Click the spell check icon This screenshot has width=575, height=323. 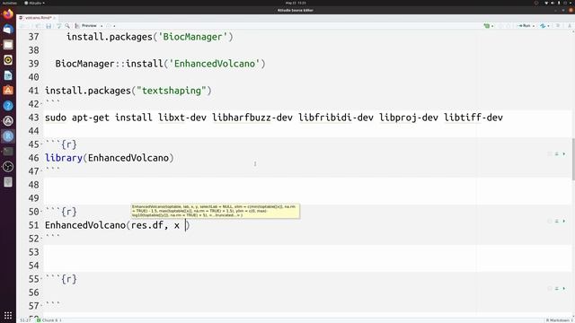(x=58, y=26)
